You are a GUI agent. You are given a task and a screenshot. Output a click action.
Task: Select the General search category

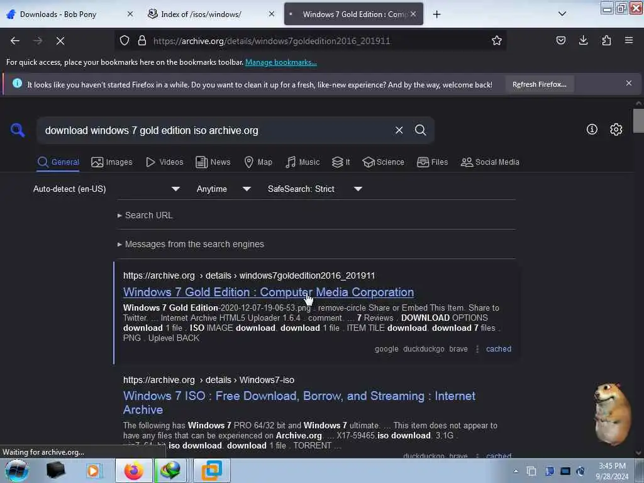[58, 162]
